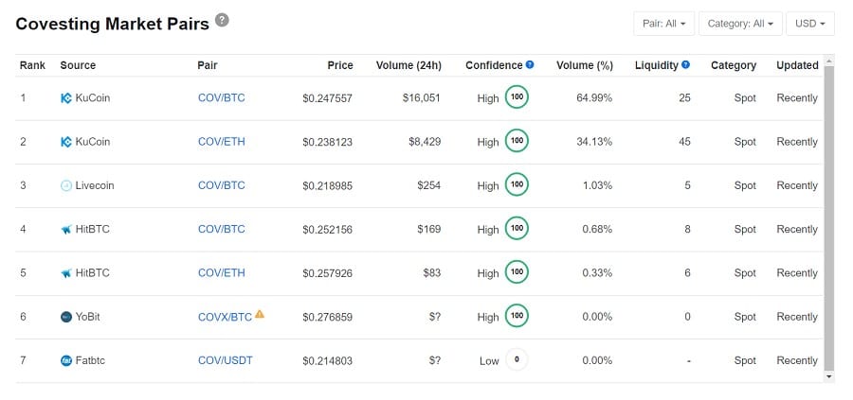The image size is (853, 400).
Task: Click the help icon beside Covesting Market Pairs
Action: click(x=222, y=20)
